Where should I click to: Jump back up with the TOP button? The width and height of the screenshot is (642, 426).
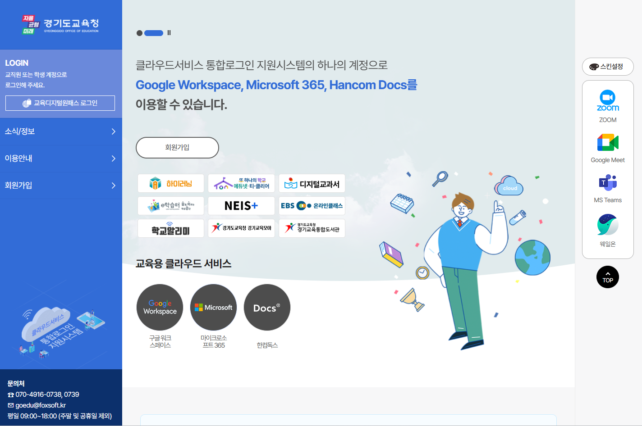coord(608,277)
